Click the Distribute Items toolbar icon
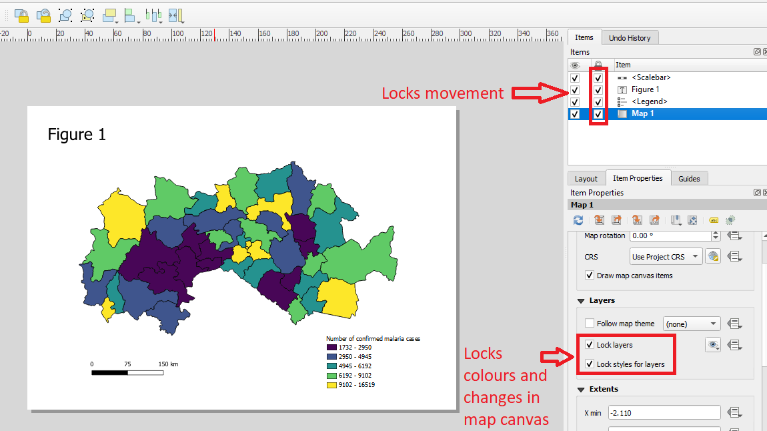 coord(152,15)
